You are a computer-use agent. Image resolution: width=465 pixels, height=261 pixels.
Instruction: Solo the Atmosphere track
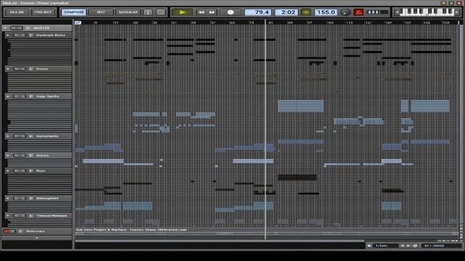coord(23,198)
